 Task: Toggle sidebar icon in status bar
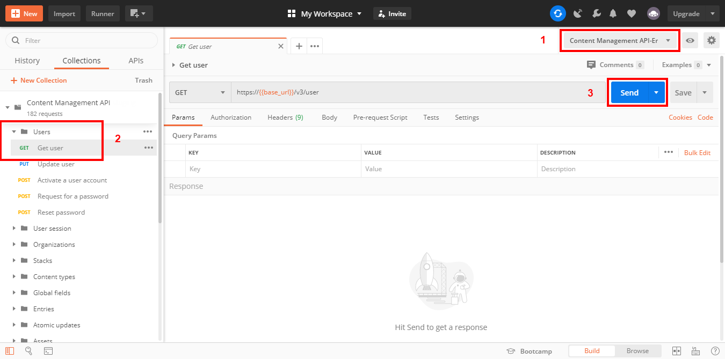tap(9, 351)
